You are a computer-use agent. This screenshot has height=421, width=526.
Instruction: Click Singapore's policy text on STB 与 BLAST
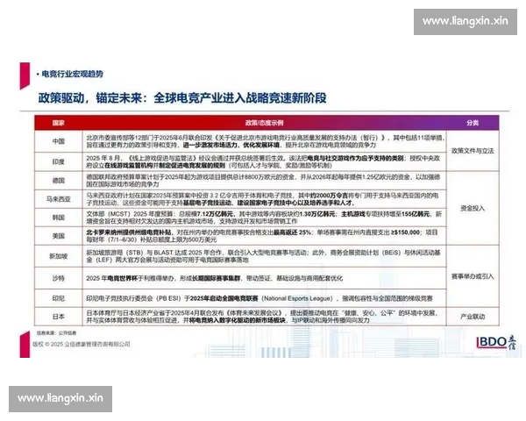point(265,256)
